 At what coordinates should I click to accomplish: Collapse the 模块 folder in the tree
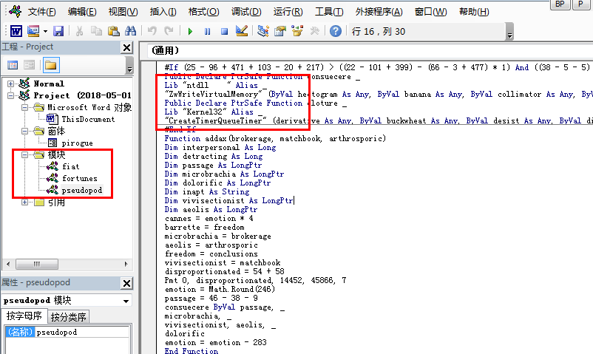tap(24, 154)
